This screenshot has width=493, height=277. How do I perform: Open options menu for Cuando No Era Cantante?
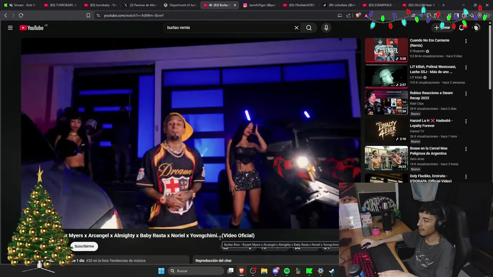(466, 41)
